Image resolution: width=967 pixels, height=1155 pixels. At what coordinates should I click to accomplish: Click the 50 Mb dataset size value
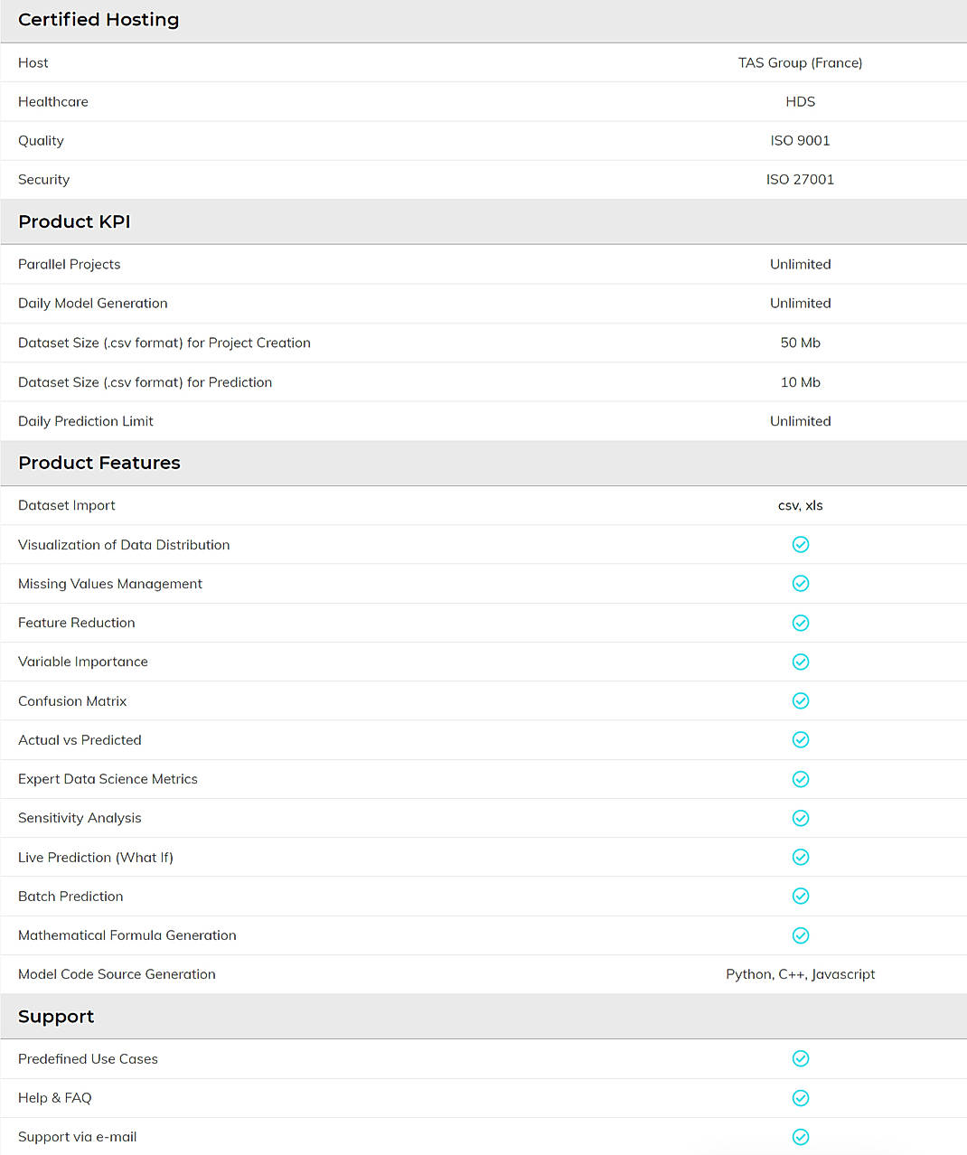pyautogui.click(x=801, y=343)
